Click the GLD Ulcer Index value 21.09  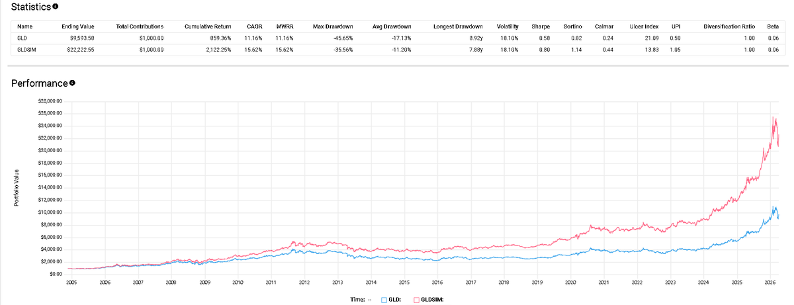coord(652,39)
